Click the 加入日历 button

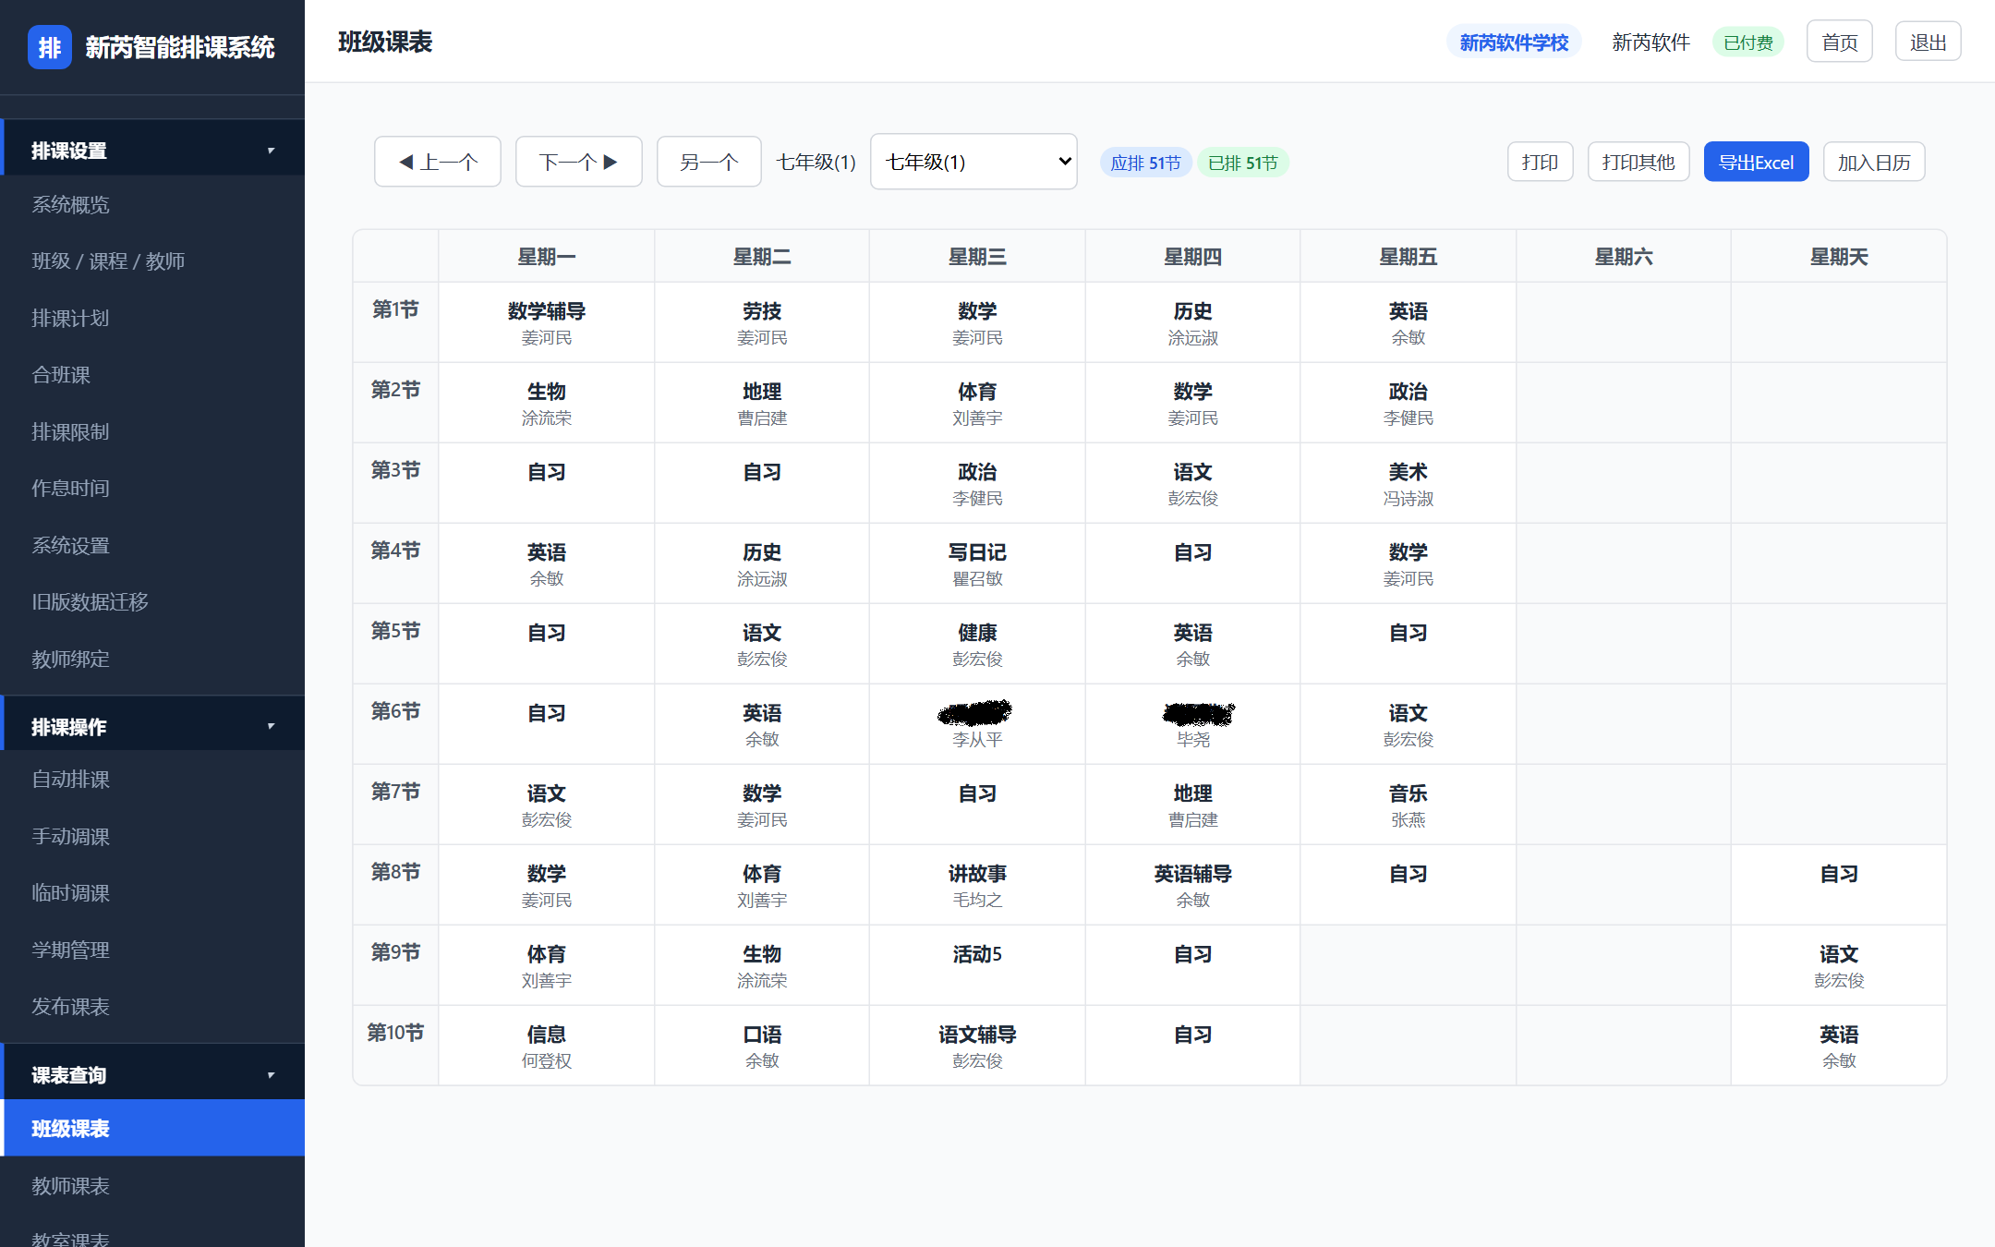point(1874,162)
